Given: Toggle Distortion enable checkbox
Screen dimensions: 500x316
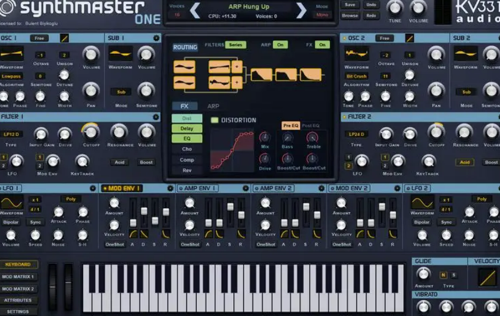Looking at the screenshot, I should click(215, 120).
